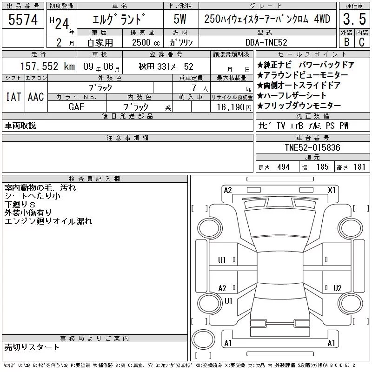This screenshot has height=372, width=372.
Task: Click the rear-left wheel circle in diagram
Action: [210, 303]
